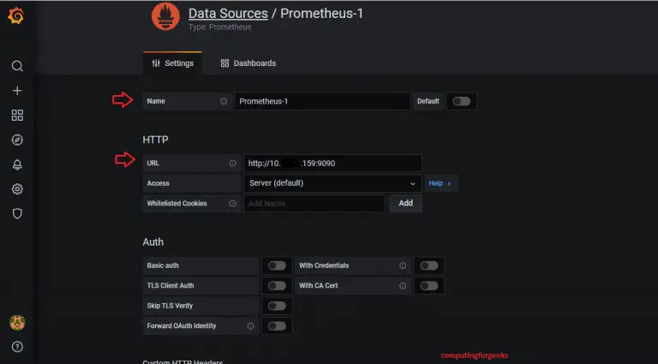Click the plus Create icon
This screenshot has height=364, width=658.
point(17,91)
